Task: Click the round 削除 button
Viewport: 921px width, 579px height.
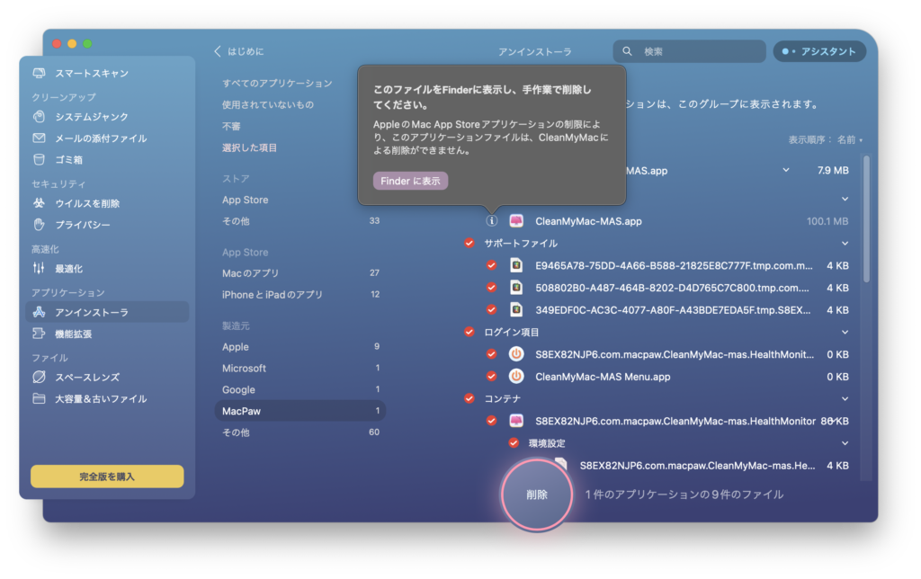Action: pos(537,494)
